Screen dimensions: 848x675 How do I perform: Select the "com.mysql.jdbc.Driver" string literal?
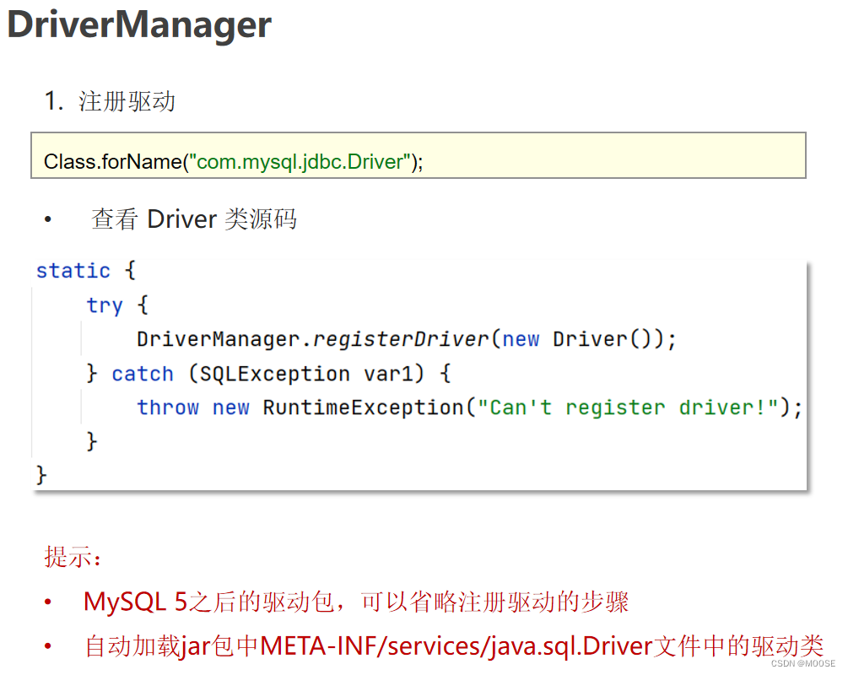click(x=300, y=161)
